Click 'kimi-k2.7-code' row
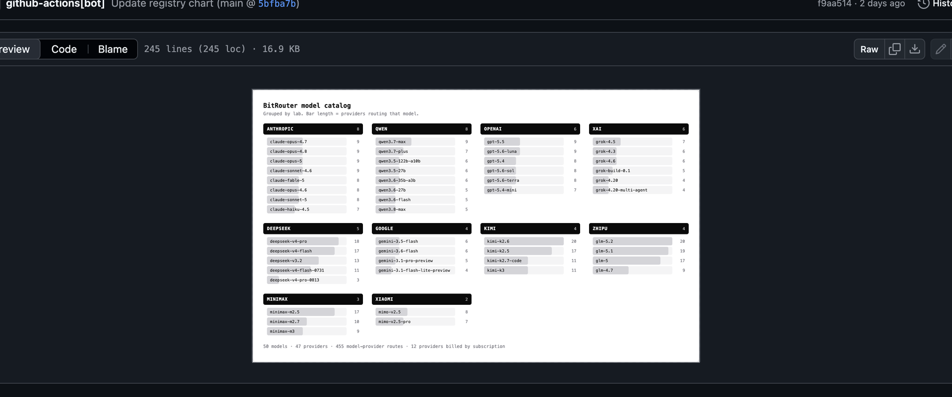Screen dimensions: 952x397 pyautogui.click(x=530, y=261)
